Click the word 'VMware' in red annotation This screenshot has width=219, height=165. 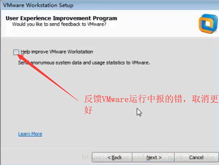click(x=115, y=99)
